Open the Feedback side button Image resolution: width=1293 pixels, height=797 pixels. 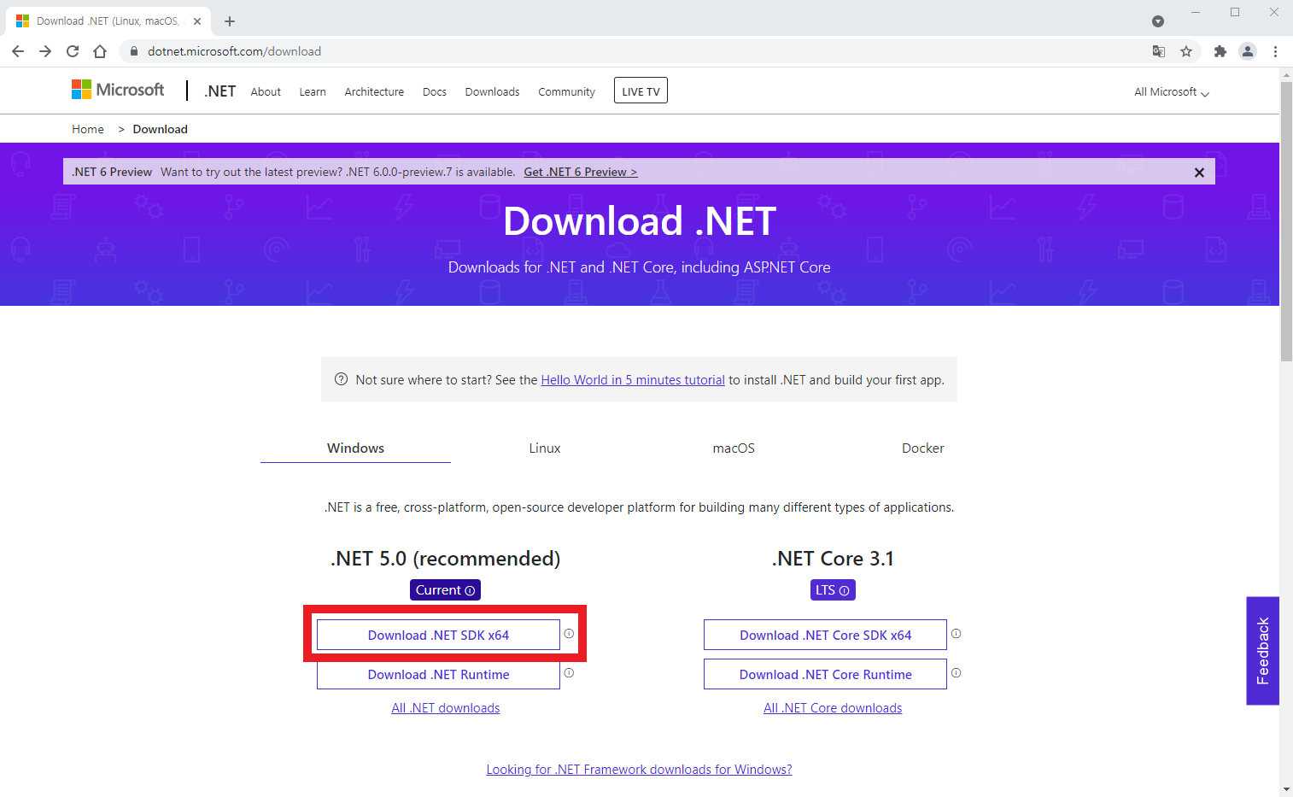(1262, 651)
